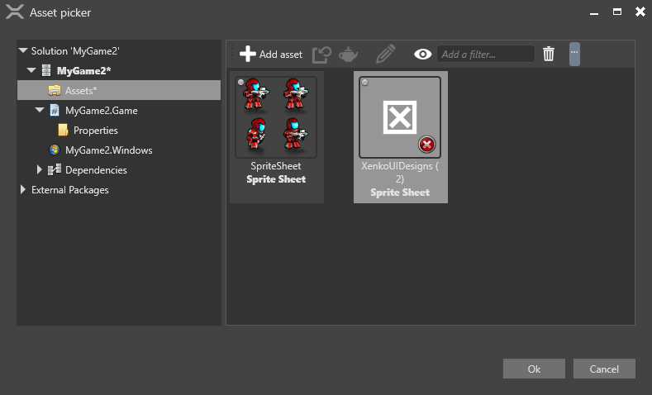Open the three-dots toolbar overflow button

[x=574, y=54]
